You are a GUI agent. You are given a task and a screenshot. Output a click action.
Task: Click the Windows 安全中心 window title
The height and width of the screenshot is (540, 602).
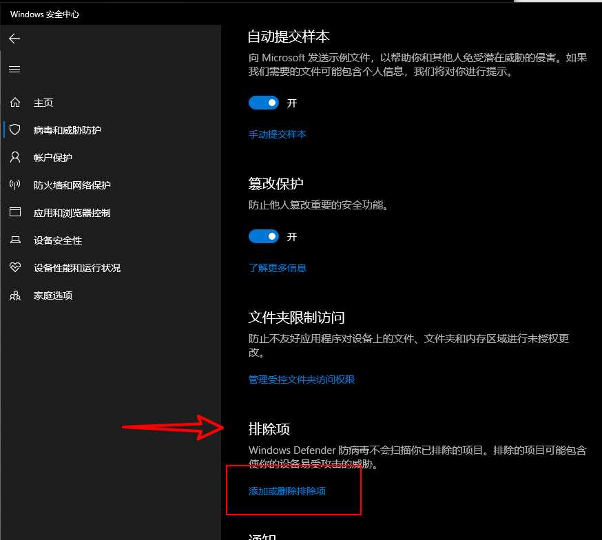45,14
